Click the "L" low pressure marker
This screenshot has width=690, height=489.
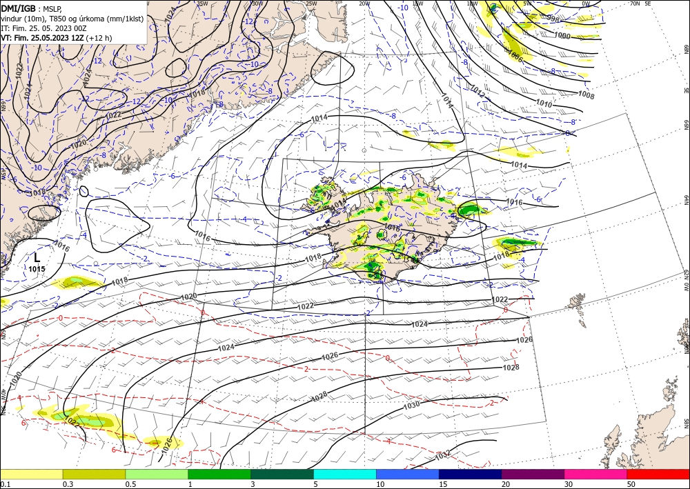coord(37,258)
